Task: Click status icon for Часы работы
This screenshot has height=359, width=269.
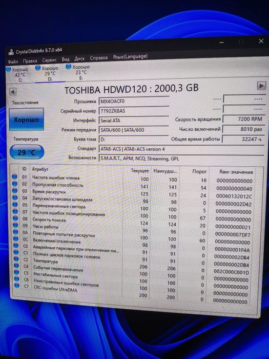Action: coord(15,225)
